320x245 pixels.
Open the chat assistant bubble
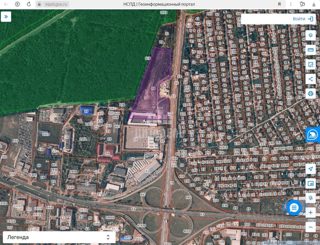pyautogui.click(x=294, y=208)
